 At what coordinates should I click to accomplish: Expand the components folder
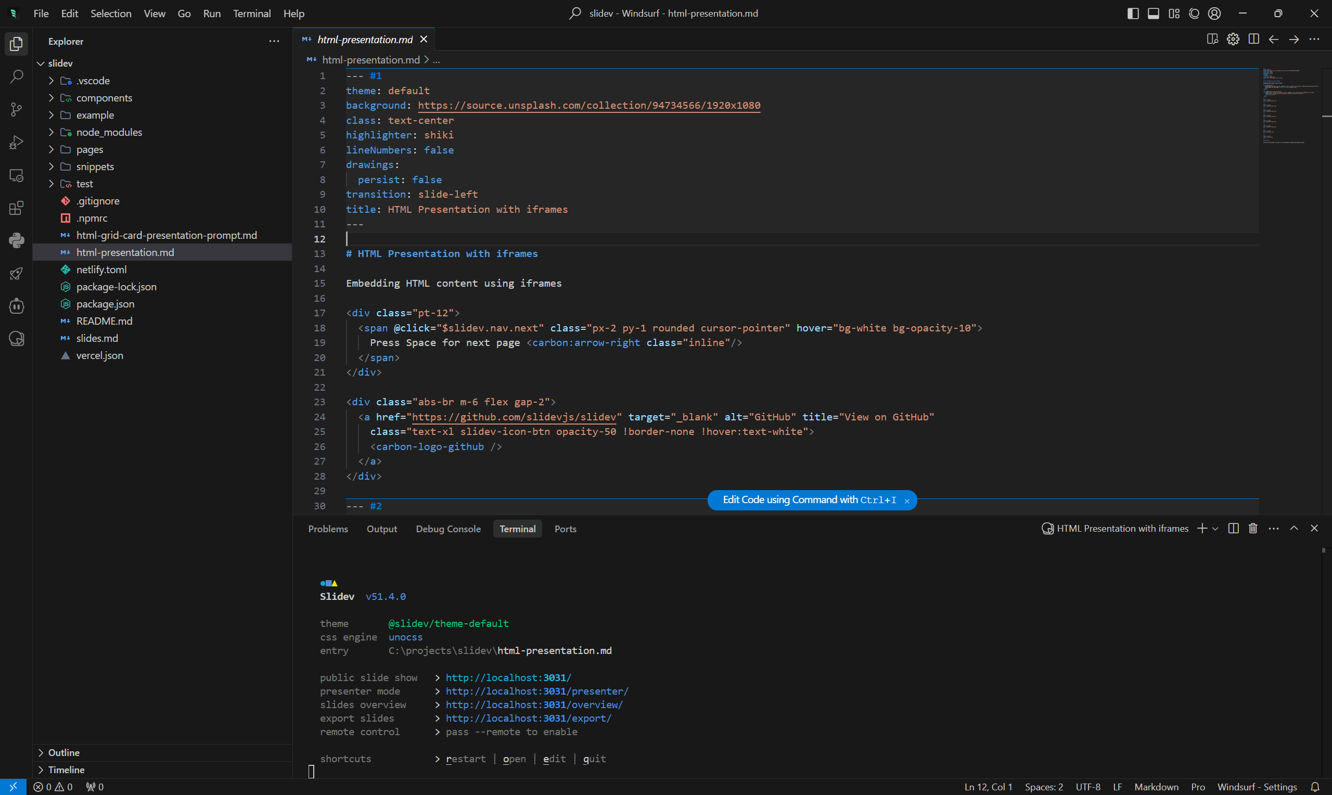pyautogui.click(x=104, y=97)
